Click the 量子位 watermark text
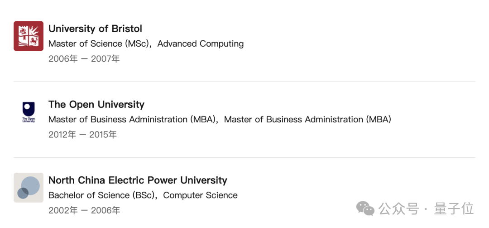The width and height of the screenshot is (489, 228). coord(454,209)
